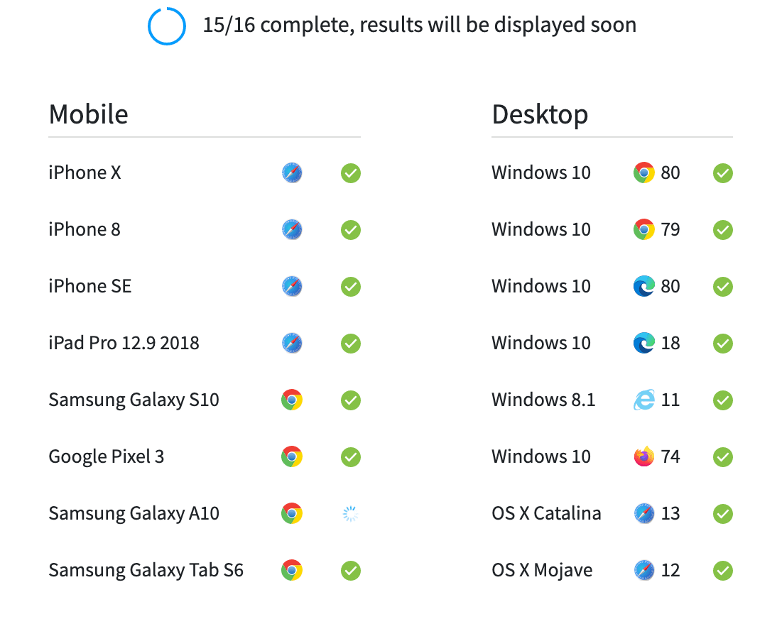Viewport: 777px width, 619px height.
Task: Click version number 12 for OS X Mojave
Action: coord(670,571)
